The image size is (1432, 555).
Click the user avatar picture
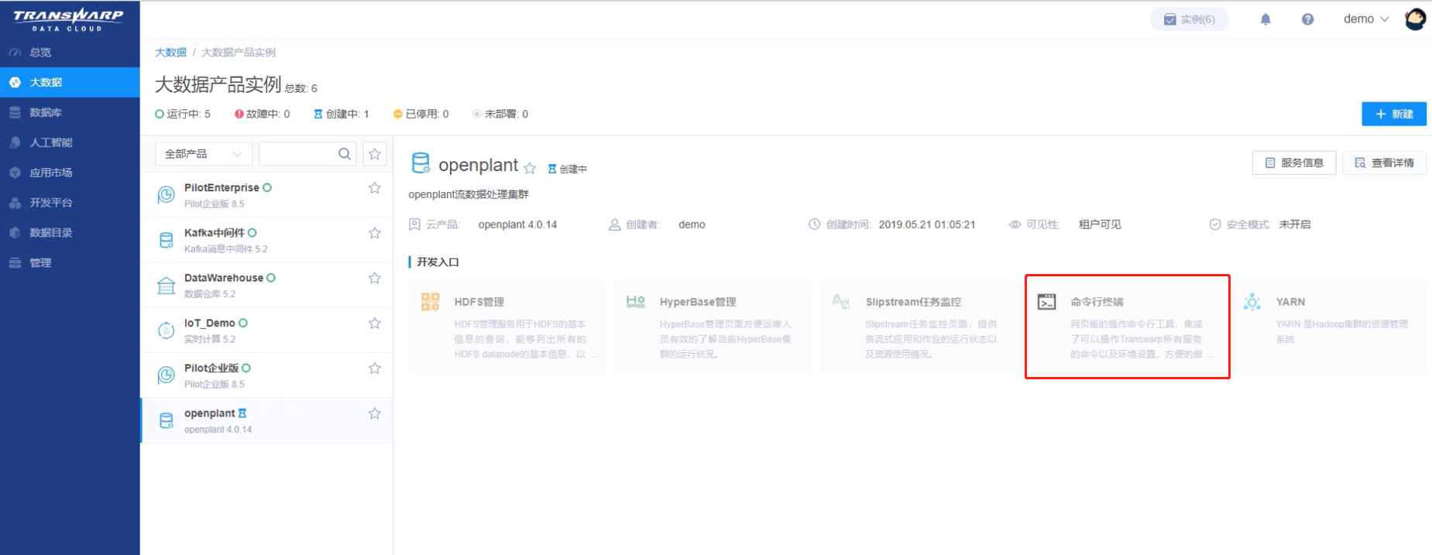click(x=1416, y=19)
